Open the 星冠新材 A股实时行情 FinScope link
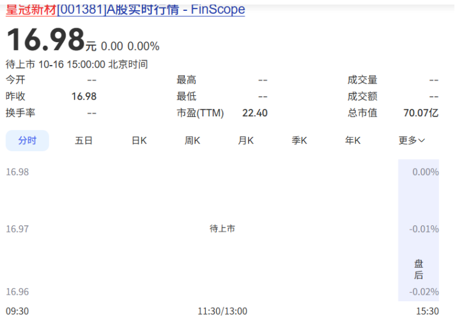455x323 pixels. (125, 9)
